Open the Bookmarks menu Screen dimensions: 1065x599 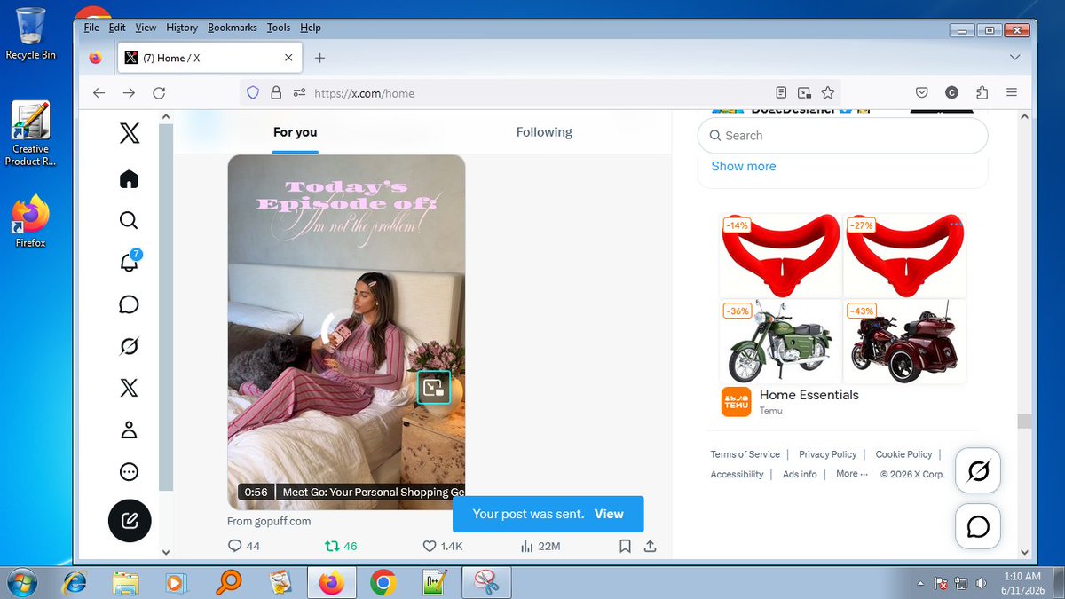click(233, 28)
